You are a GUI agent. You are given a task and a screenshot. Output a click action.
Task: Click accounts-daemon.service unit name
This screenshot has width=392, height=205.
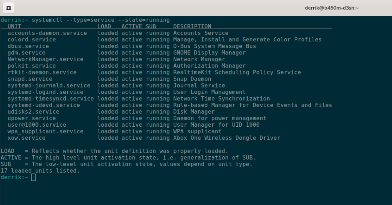pyautogui.click(x=47, y=33)
